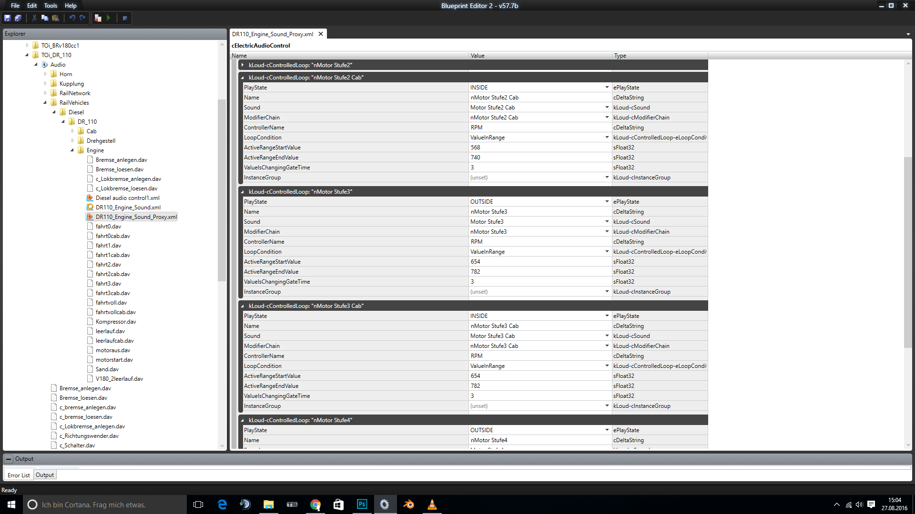
Task: Collapse the "nMotor Stufe3" ControlledLoop section
Action: [x=243, y=192]
